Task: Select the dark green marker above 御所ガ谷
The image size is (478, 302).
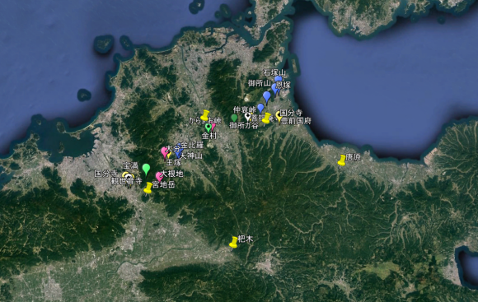Action: [x=234, y=118]
